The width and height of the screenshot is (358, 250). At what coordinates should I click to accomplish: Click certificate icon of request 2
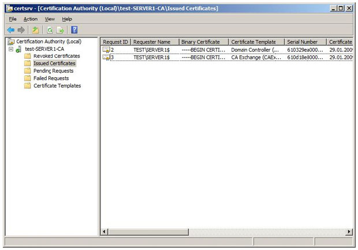pos(106,50)
